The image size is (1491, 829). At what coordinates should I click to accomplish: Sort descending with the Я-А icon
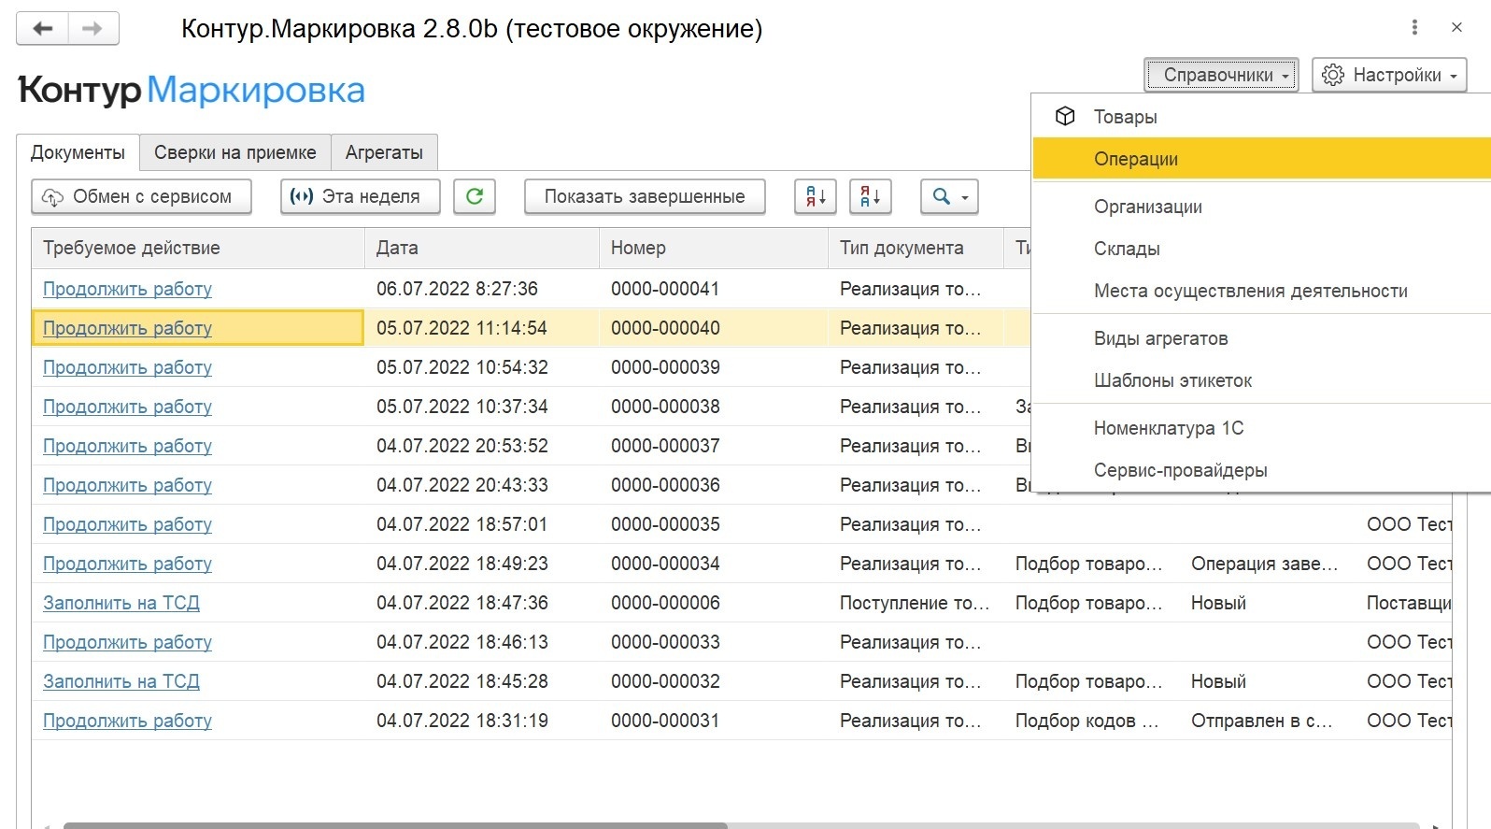(871, 196)
